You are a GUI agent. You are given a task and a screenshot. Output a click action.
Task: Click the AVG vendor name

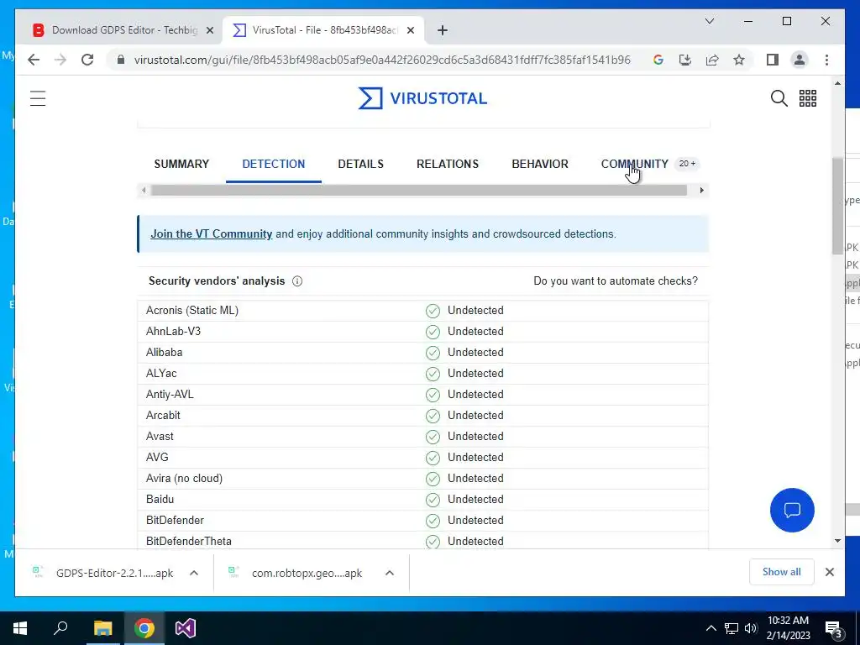click(157, 457)
